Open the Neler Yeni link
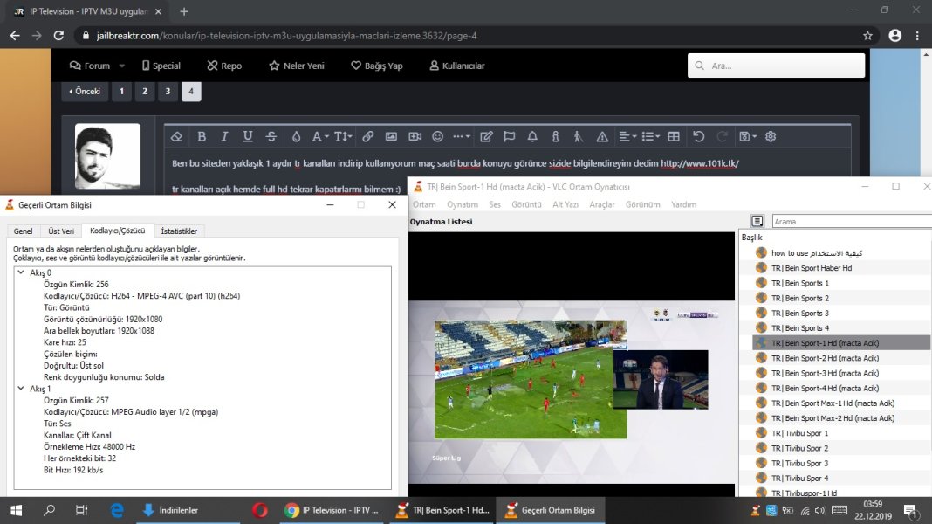 296,65
